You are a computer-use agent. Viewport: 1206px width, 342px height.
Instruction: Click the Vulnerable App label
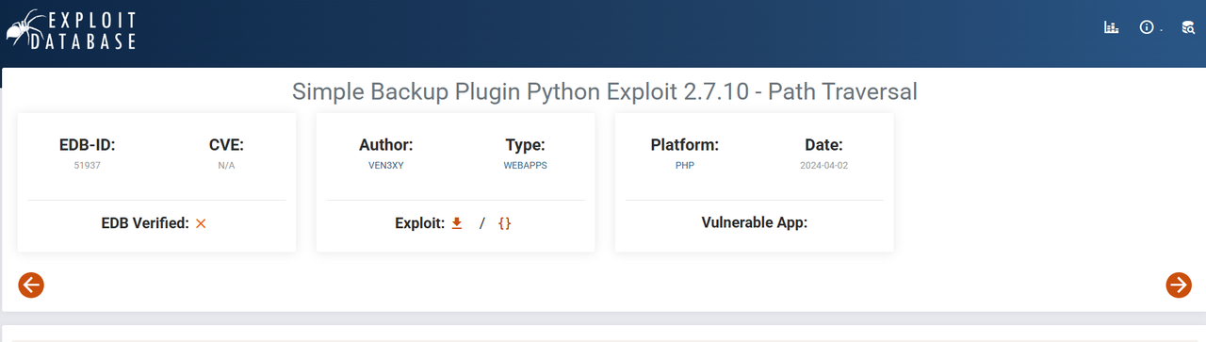755,223
